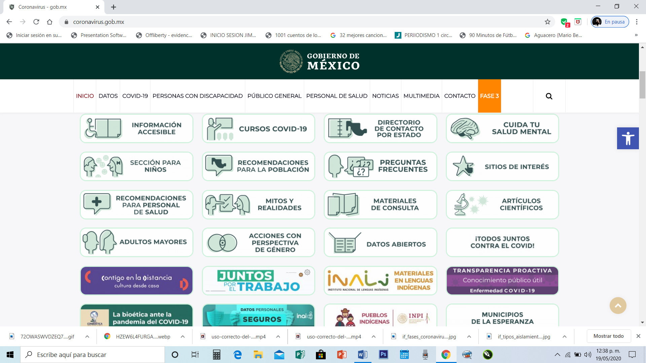The height and width of the screenshot is (363, 646).
Task: Expand options for 72OWASWVDZEQ7 gif download
Action: (87, 336)
